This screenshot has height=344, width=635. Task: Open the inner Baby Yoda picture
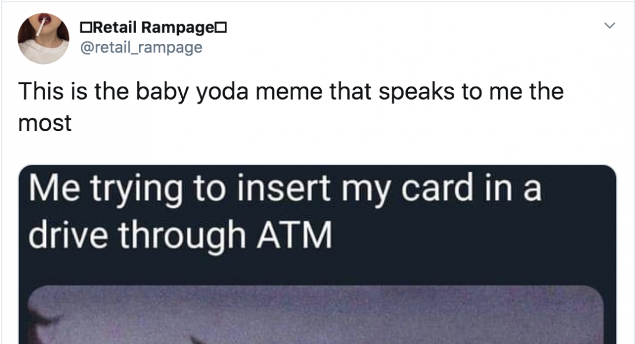coord(316,315)
